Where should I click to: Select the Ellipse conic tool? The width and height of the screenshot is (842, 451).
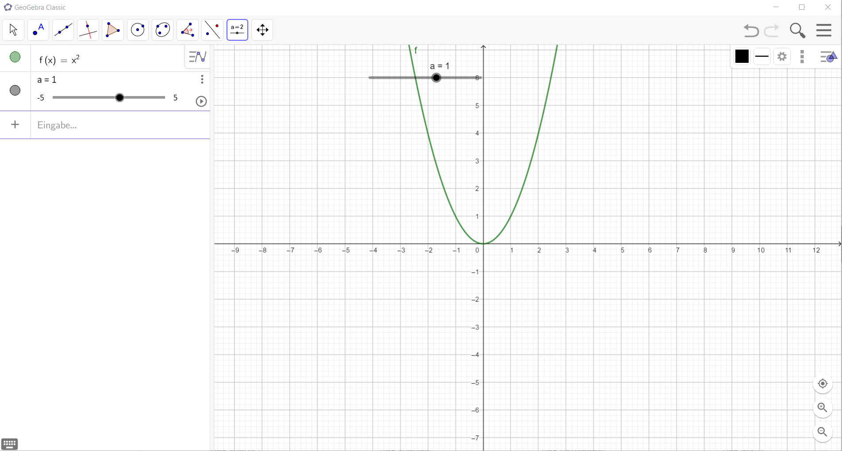pos(163,30)
